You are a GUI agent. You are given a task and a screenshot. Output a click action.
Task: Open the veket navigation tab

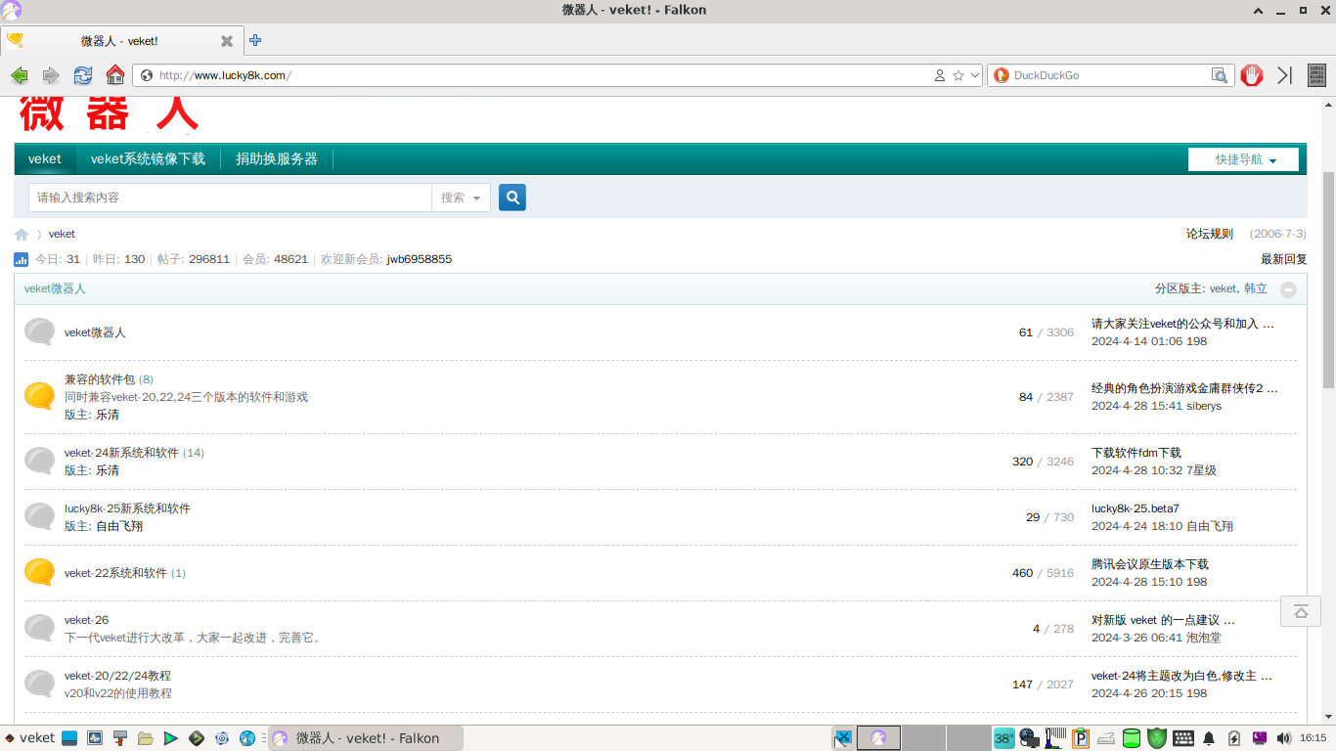pos(45,158)
